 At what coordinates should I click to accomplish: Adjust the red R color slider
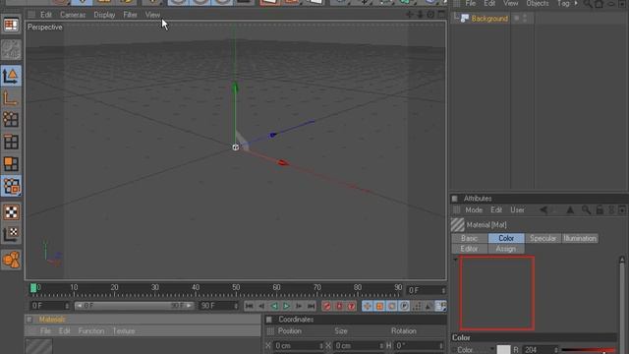click(x=588, y=350)
